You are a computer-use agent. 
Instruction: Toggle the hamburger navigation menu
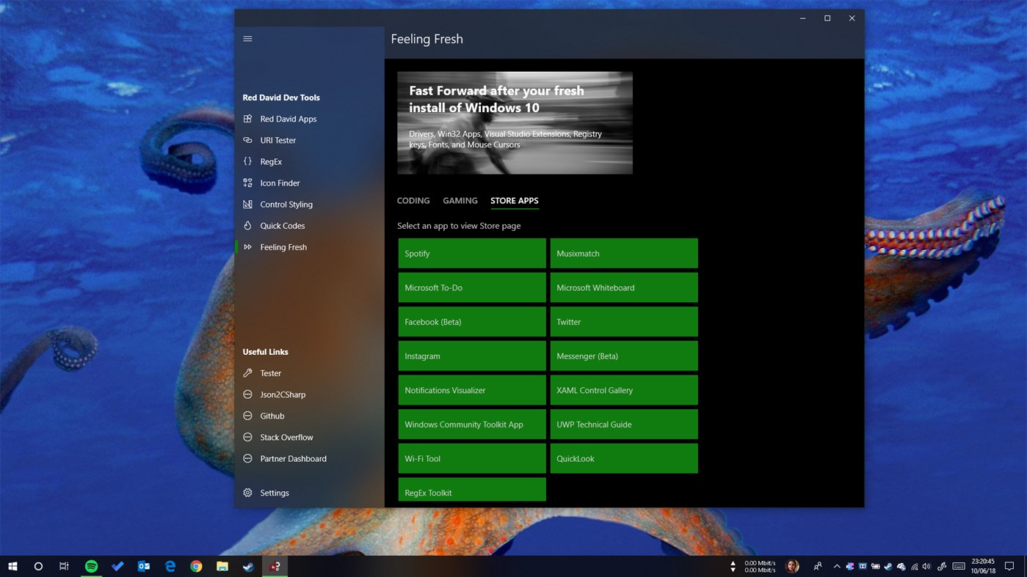[x=247, y=39]
